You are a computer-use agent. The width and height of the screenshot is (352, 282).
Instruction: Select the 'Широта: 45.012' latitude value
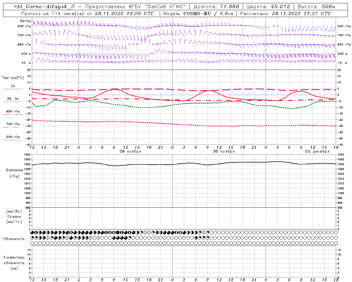[x=268, y=7]
